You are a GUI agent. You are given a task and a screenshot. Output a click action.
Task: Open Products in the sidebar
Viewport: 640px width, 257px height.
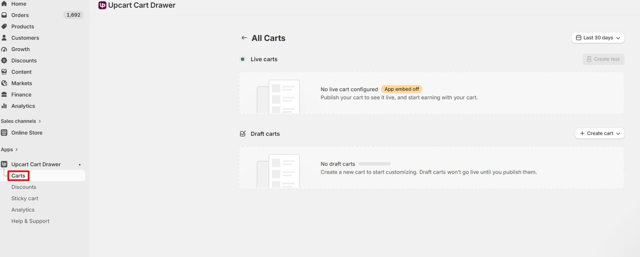(23, 26)
